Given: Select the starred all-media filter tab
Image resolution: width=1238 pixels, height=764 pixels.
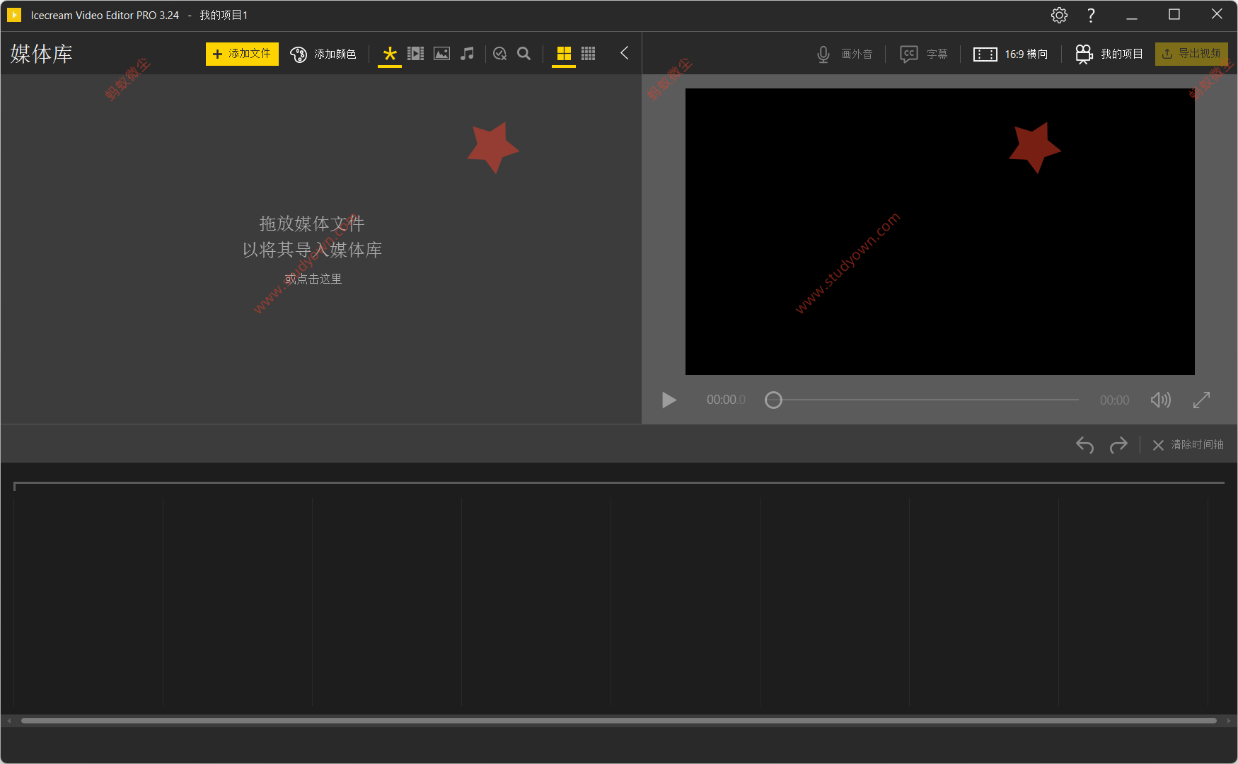Looking at the screenshot, I should pyautogui.click(x=389, y=53).
